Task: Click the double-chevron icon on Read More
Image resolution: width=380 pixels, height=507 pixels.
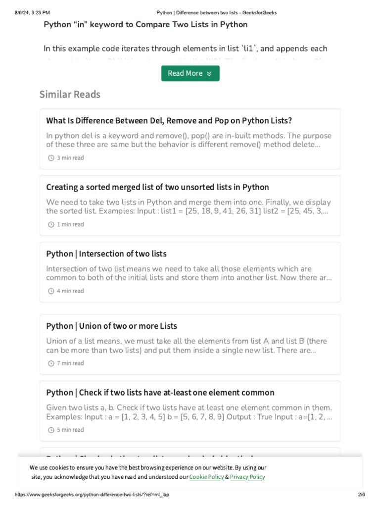Action: click(x=209, y=73)
